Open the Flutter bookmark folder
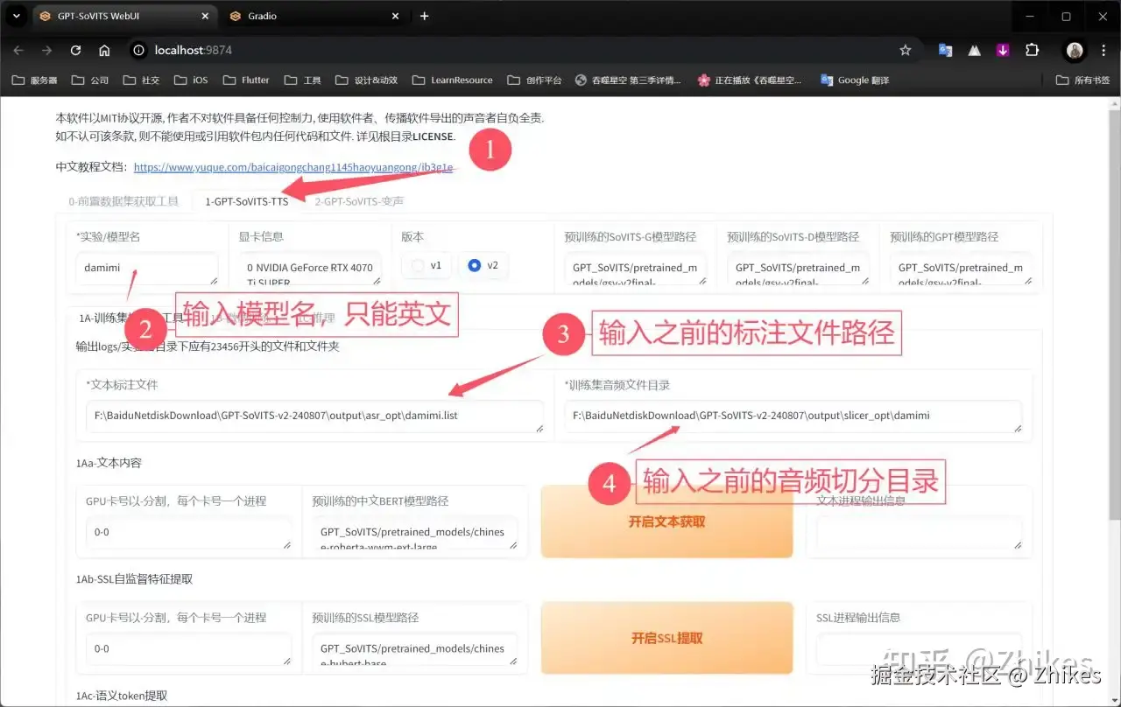 click(245, 80)
